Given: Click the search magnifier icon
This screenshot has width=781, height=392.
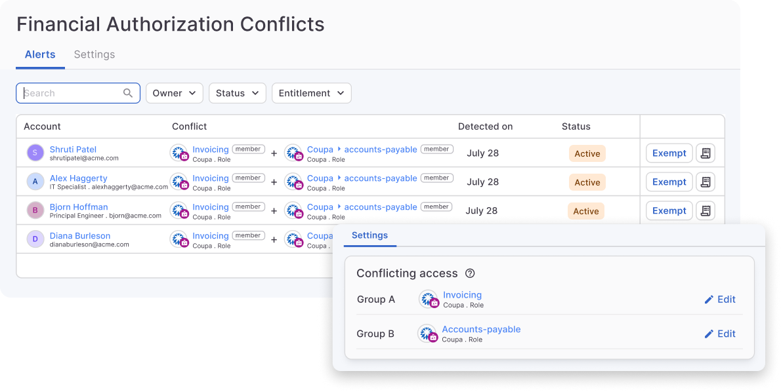Looking at the screenshot, I should coord(128,93).
